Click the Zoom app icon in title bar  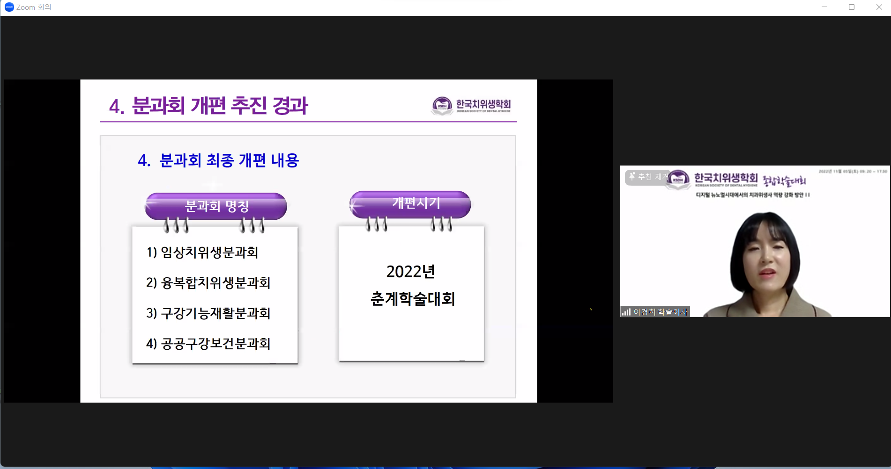coord(9,7)
